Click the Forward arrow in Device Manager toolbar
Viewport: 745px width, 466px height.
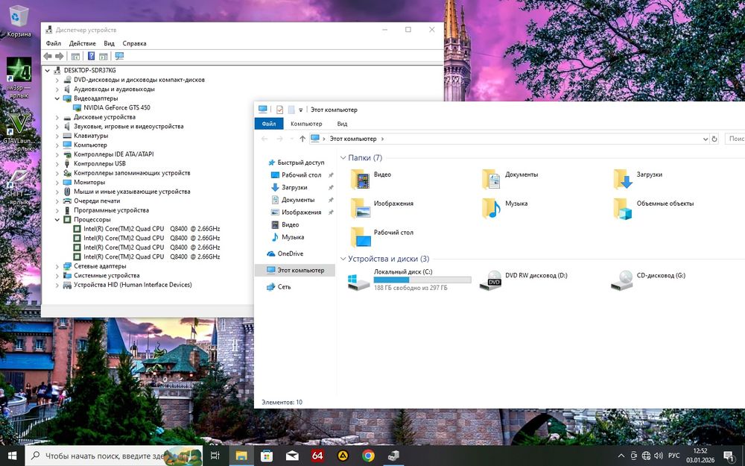pyautogui.click(x=60, y=56)
